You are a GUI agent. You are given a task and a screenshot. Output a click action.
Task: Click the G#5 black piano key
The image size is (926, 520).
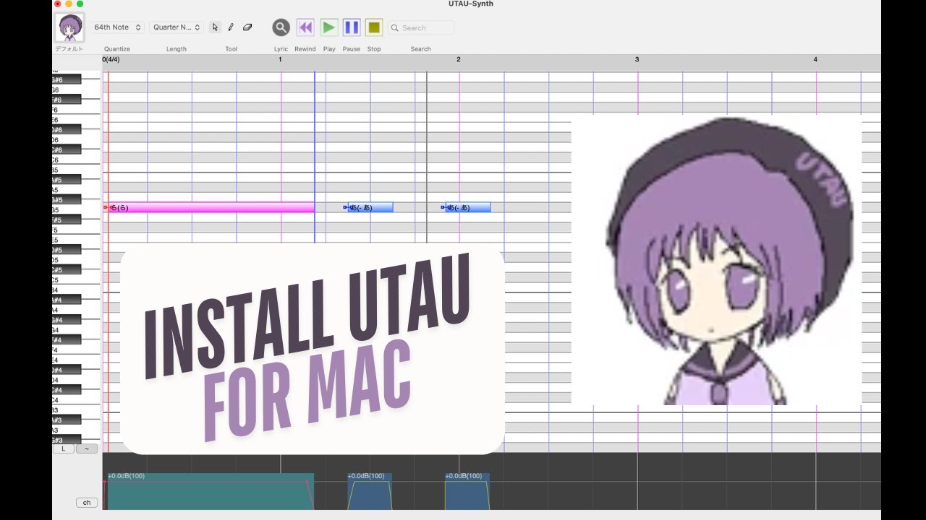[67, 200]
